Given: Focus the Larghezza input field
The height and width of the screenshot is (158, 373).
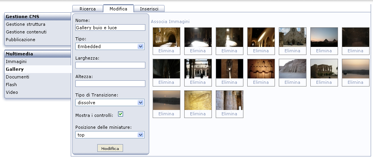Looking at the screenshot, I should tap(110, 65).
